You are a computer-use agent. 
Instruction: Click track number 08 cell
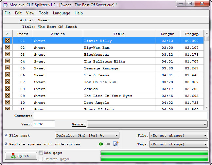(23, 89)
